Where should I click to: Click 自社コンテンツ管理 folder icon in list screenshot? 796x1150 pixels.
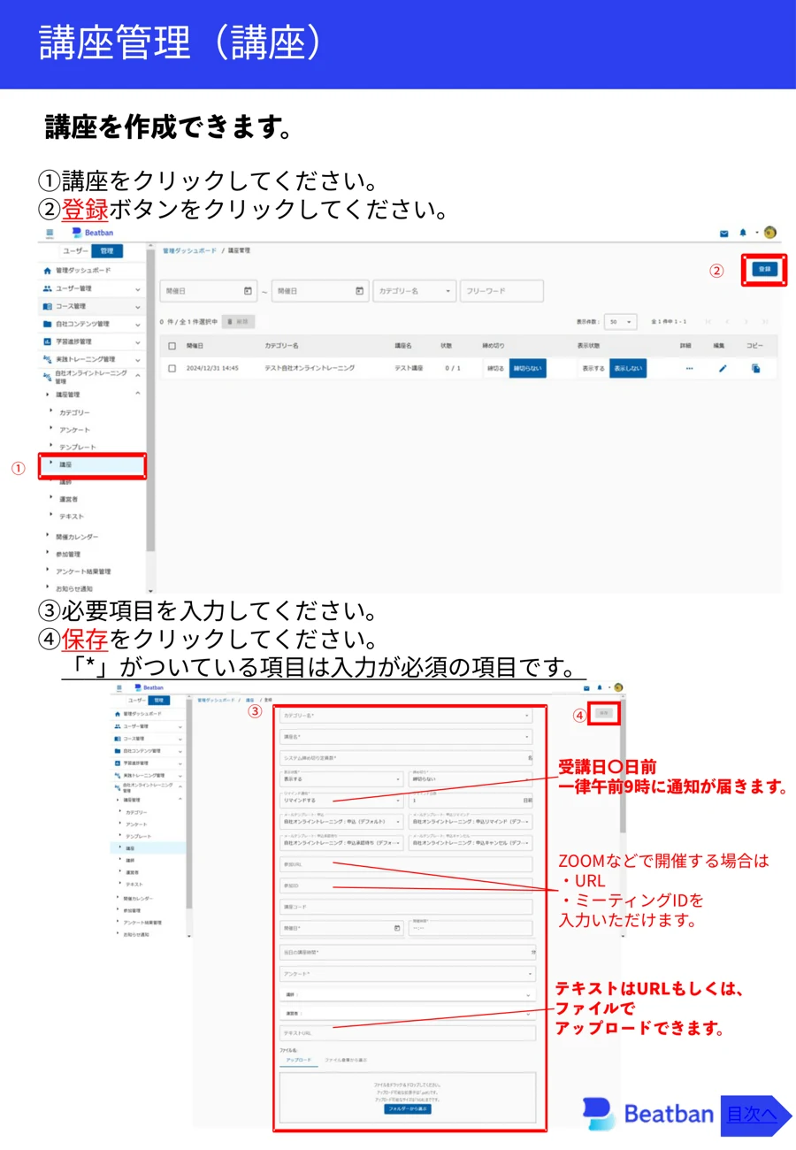(x=48, y=324)
